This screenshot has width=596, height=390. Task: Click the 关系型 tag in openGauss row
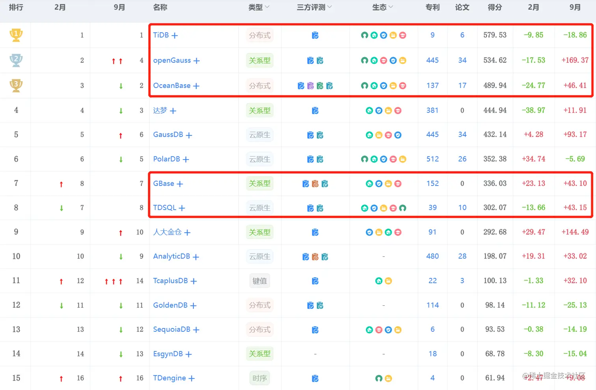(x=260, y=61)
